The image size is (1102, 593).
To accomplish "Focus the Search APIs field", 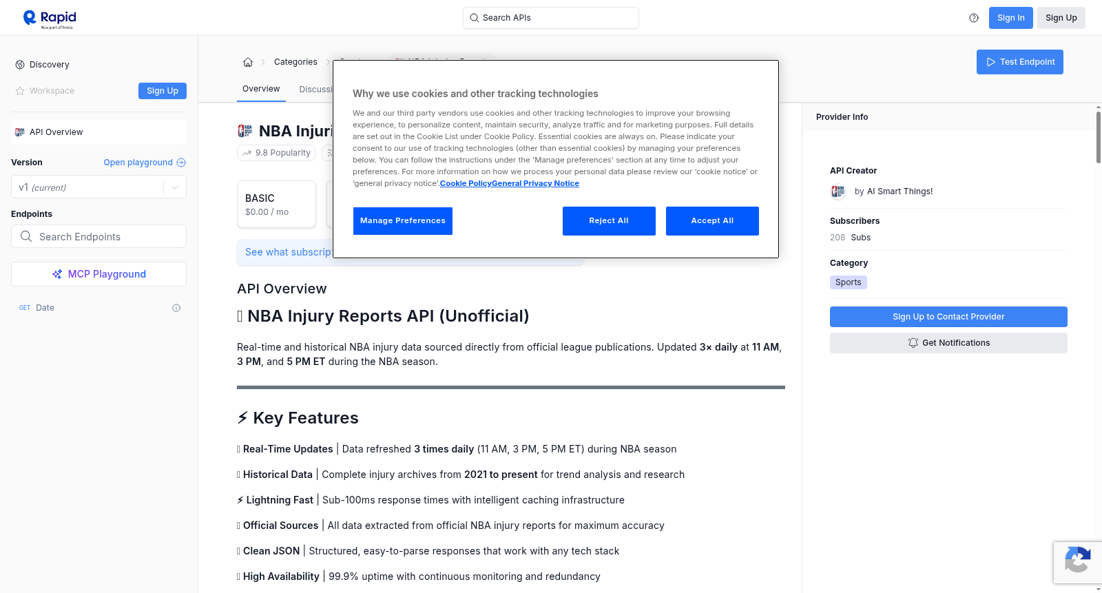I will [551, 18].
